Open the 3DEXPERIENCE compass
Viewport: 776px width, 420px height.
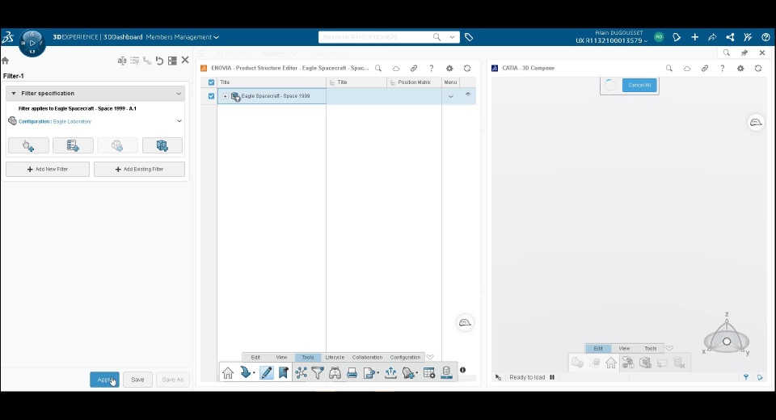(32, 44)
